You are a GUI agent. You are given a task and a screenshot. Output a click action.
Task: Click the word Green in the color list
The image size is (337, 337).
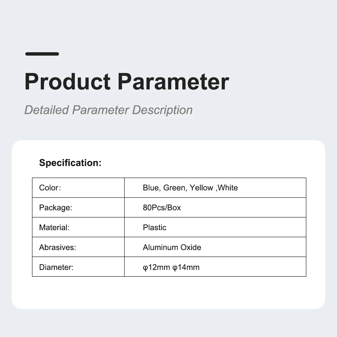click(175, 188)
